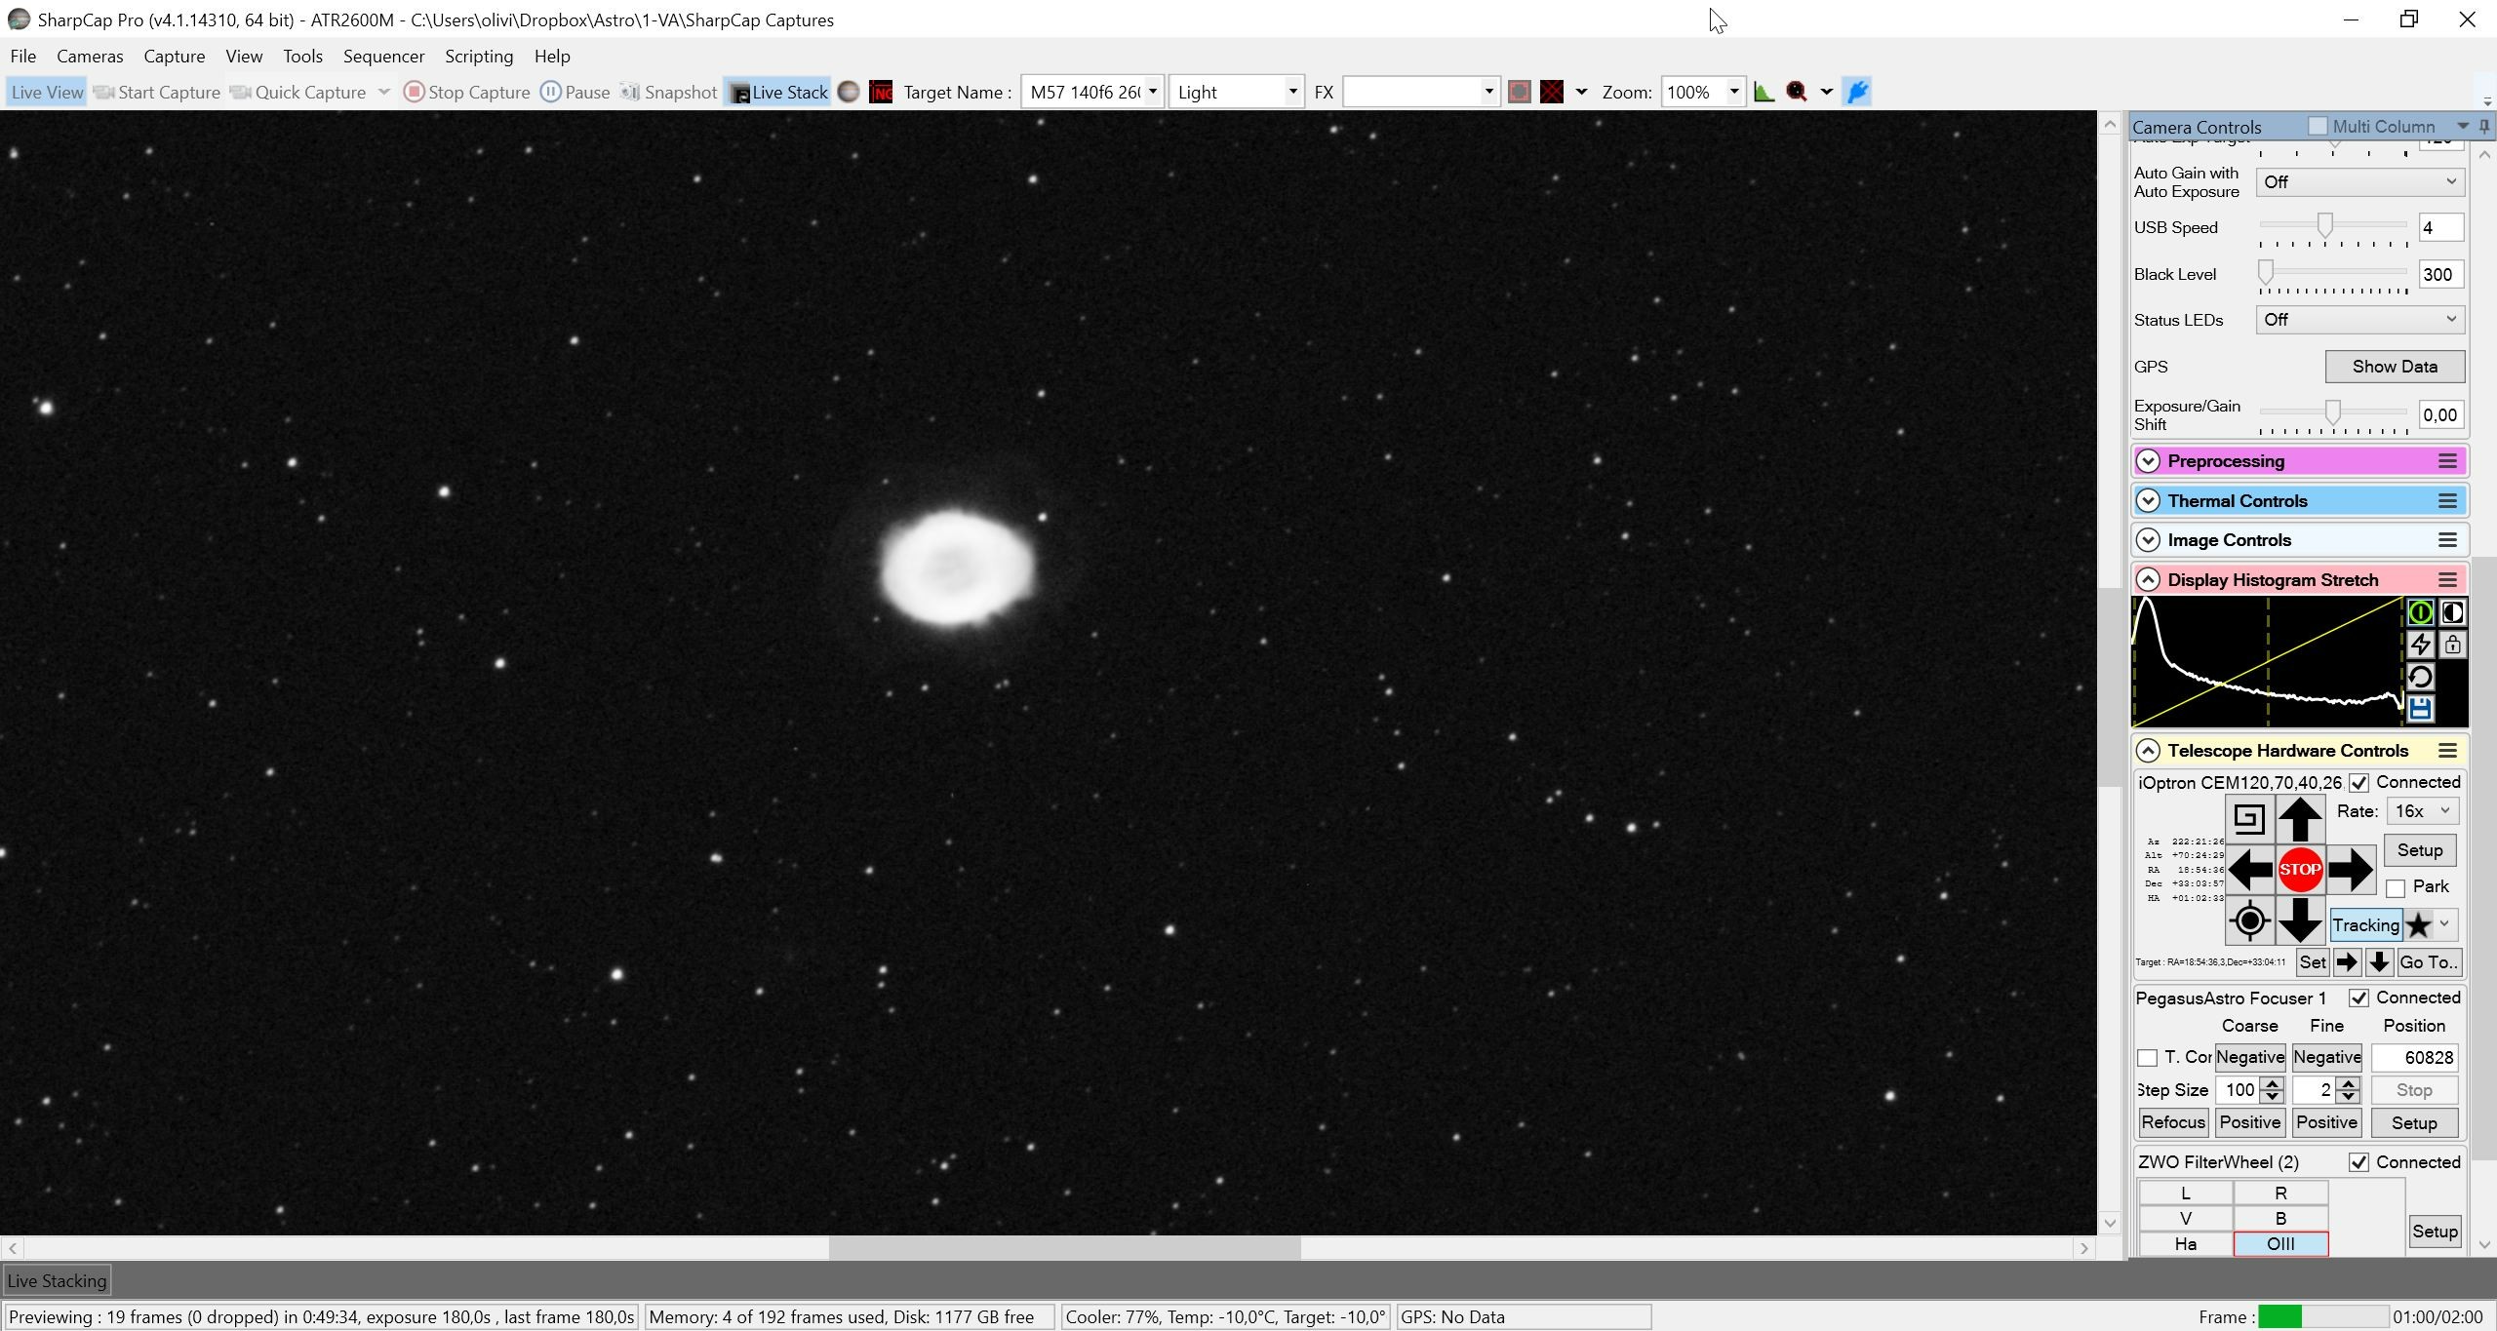
Task: Tick the Multi Column checkbox
Action: point(2318,126)
